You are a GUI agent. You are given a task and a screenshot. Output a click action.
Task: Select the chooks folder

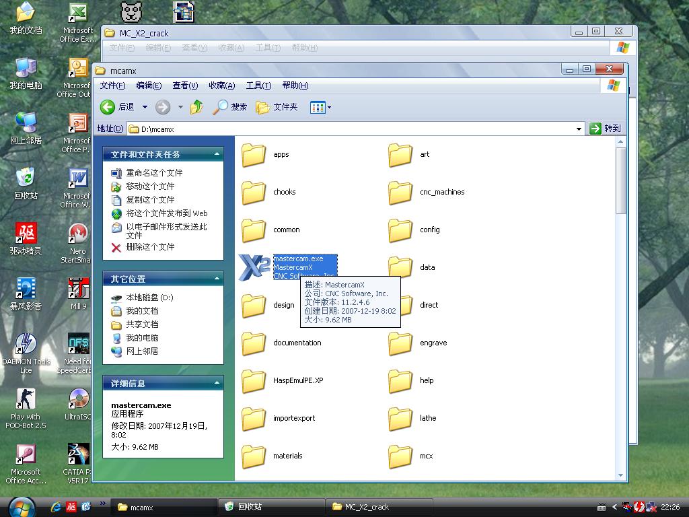268,193
